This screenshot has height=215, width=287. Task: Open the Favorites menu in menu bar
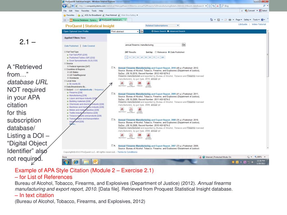coord(85,11)
